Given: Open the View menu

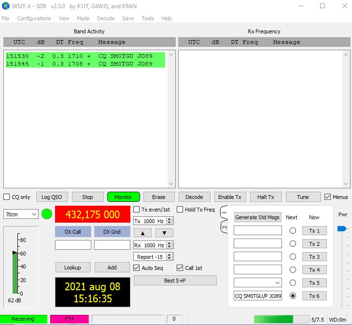Looking at the screenshot, I should (x=64, y=18).
